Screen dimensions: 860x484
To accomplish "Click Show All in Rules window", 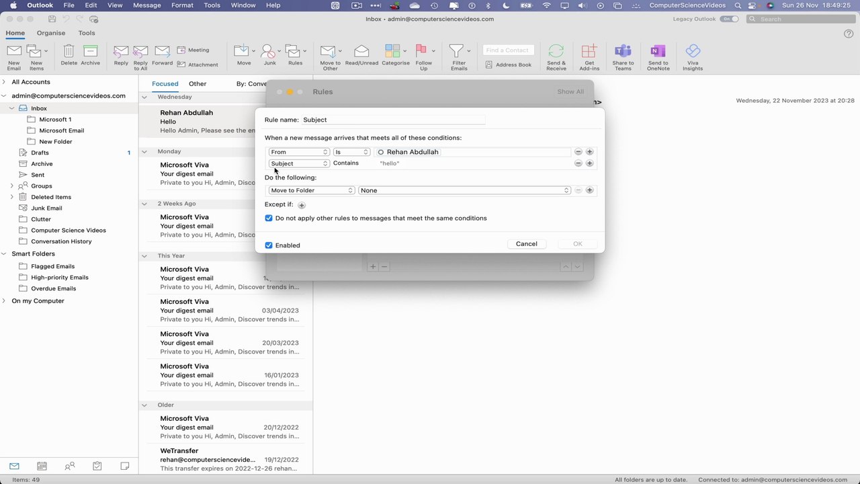I will 570,91.
